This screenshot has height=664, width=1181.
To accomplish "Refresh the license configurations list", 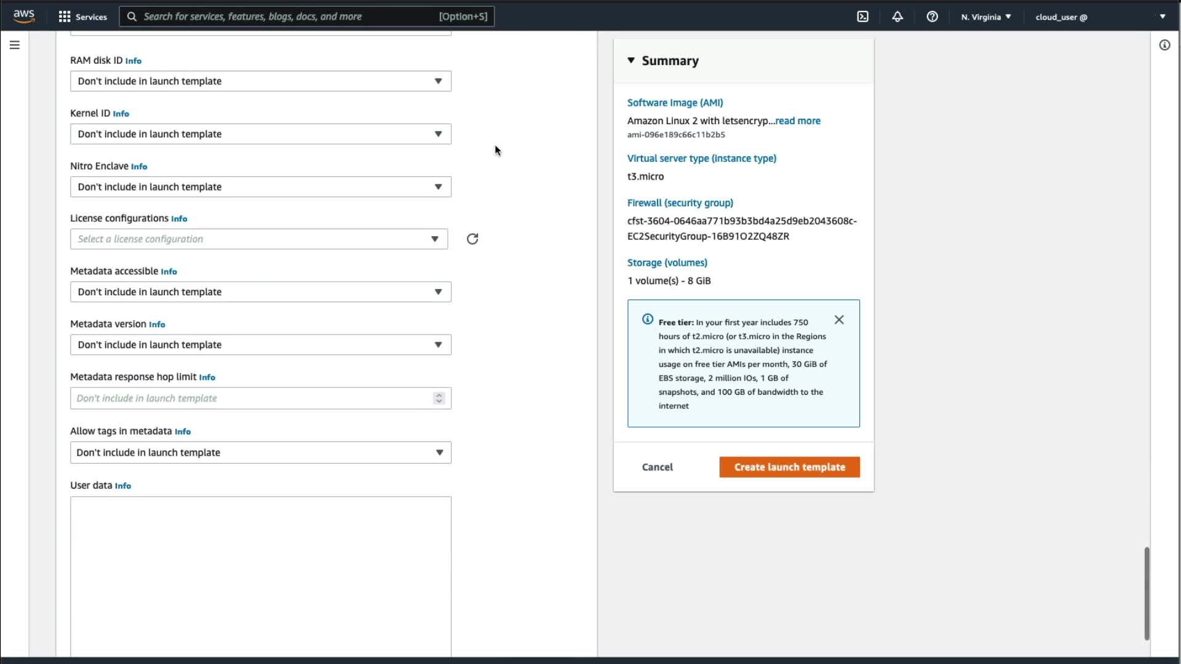I will (472, 239).
